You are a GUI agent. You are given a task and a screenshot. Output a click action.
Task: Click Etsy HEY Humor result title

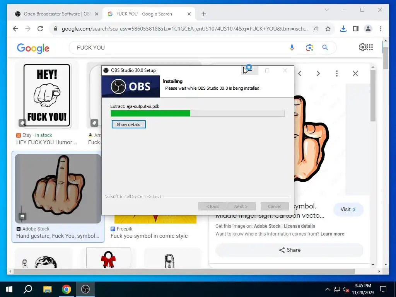click(x=47, y=142)
